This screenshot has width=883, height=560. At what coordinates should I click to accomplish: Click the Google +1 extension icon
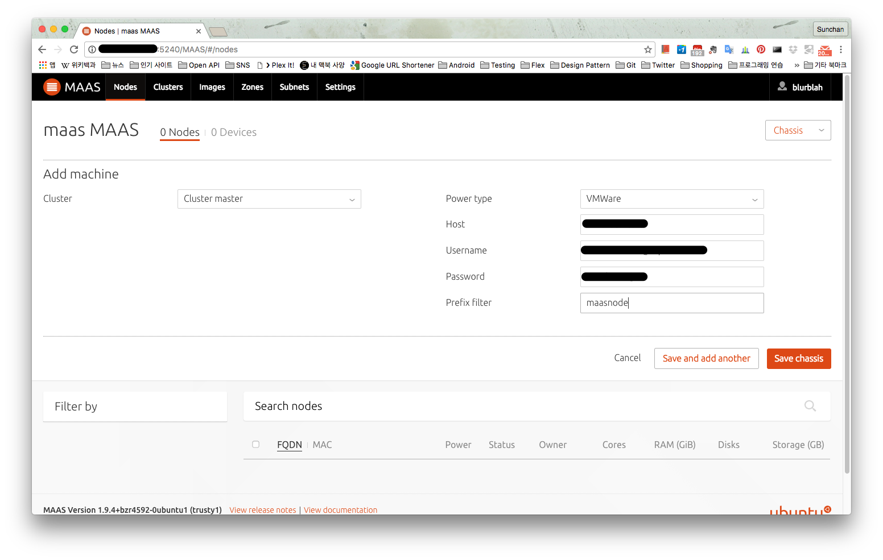[x=681, y=49]
